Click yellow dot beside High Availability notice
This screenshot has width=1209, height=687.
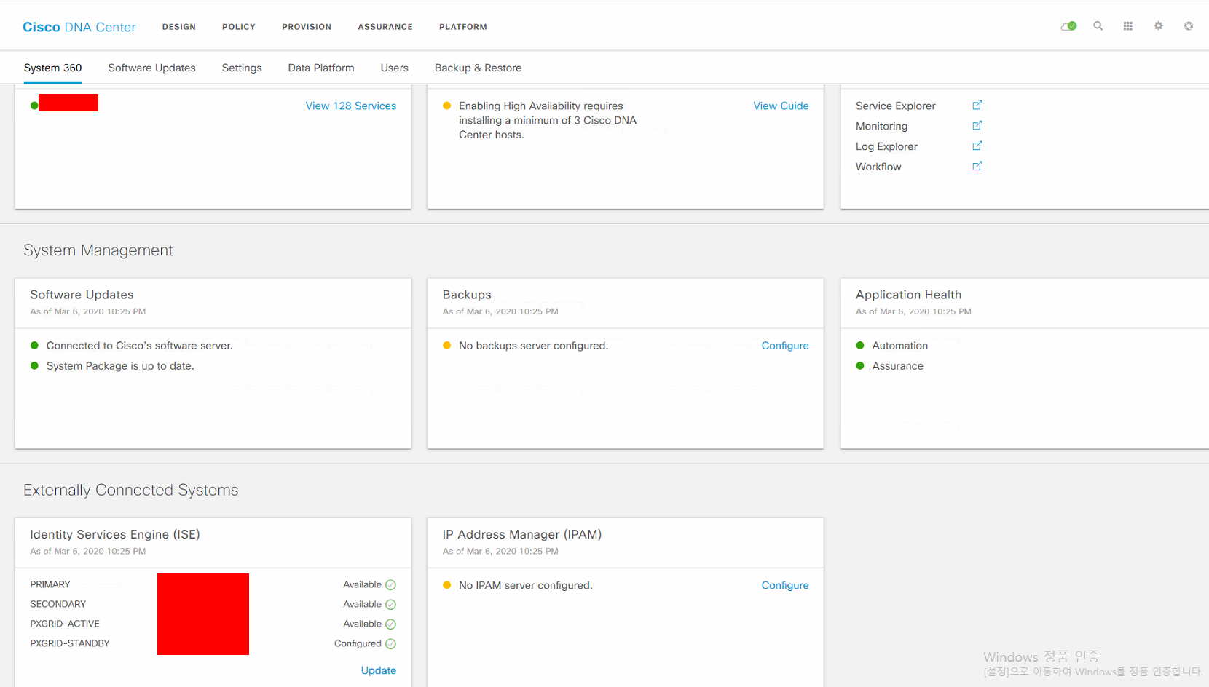(x=447, y=106)
